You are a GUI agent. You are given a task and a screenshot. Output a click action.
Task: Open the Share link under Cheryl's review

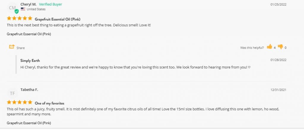20,48
